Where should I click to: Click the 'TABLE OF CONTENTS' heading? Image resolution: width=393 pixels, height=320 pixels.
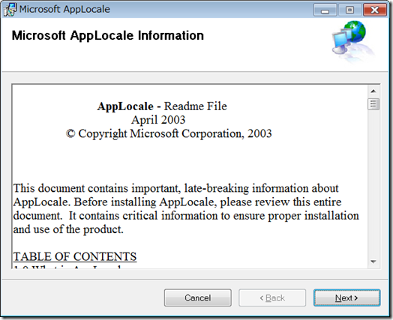(x=75, y=256)
